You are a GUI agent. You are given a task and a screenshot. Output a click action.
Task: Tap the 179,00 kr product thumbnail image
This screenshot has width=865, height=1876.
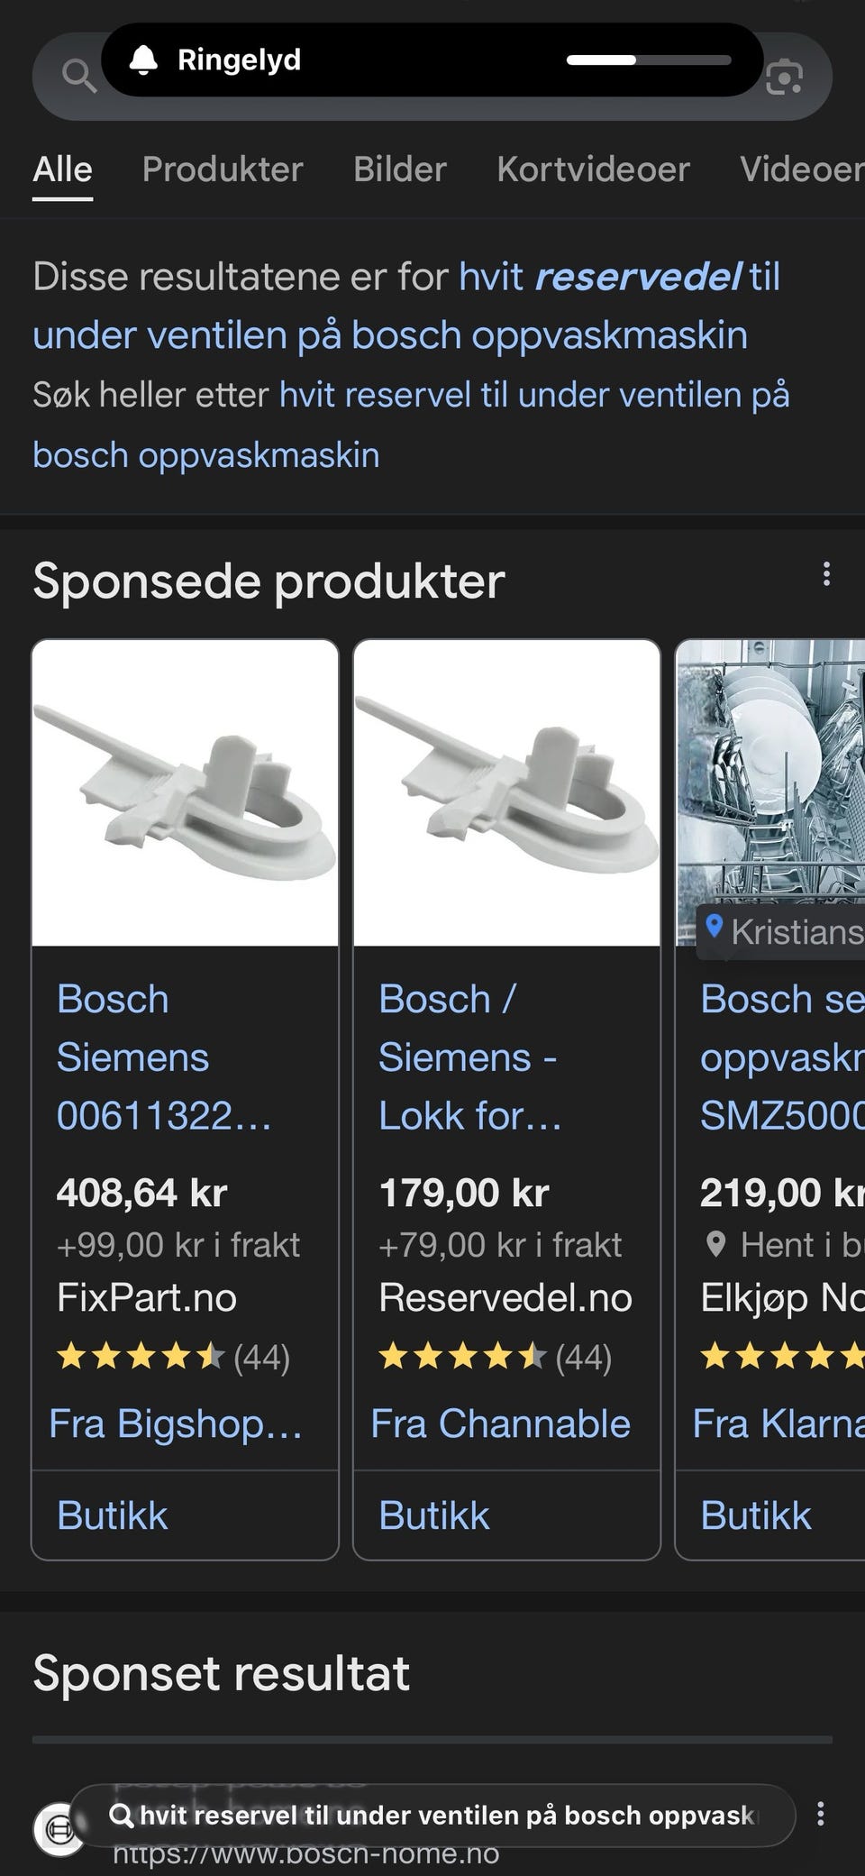[x=506, y=793]
